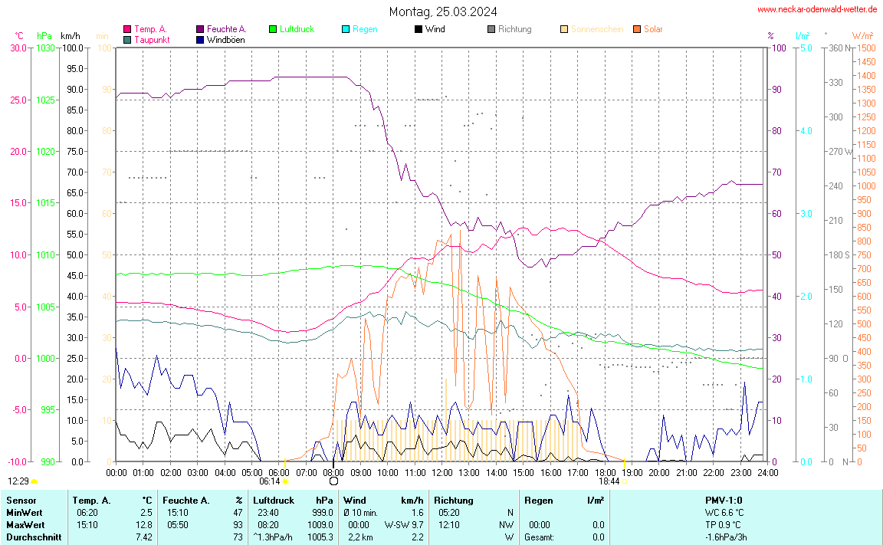Open the www.neckar-odenwald-wetter.de link
This screenshot has height=545, width=883.
[817, 9]
